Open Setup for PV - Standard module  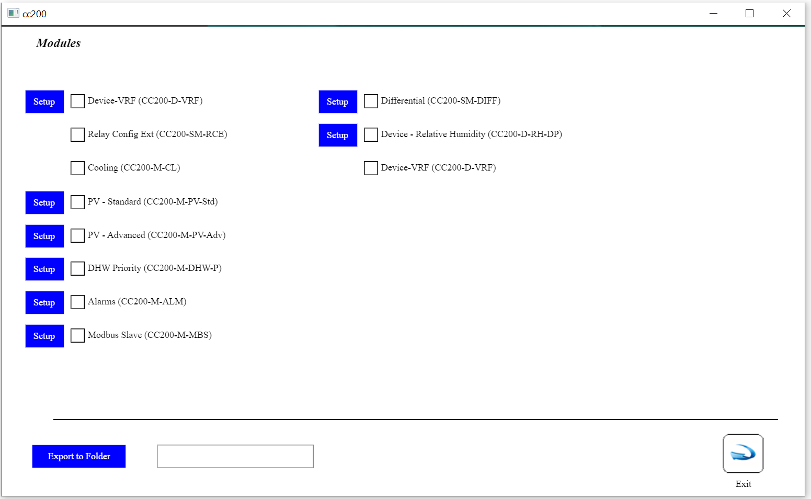tap(44, 202)
